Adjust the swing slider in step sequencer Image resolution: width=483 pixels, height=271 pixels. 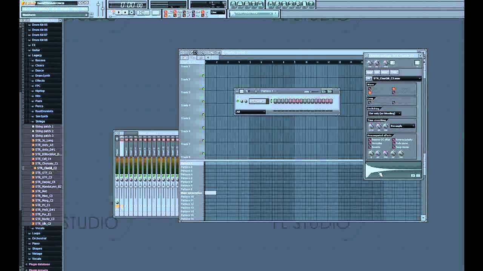click(314, 92)
